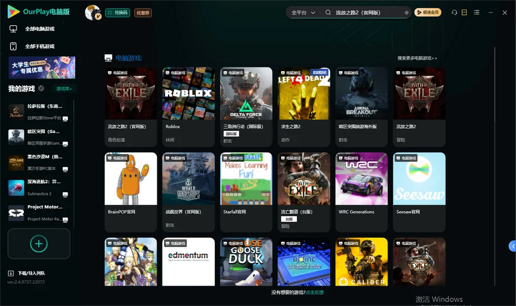Open the user avatar profile
The width and height of the screenshot is (516, 306).
[93, 12]
